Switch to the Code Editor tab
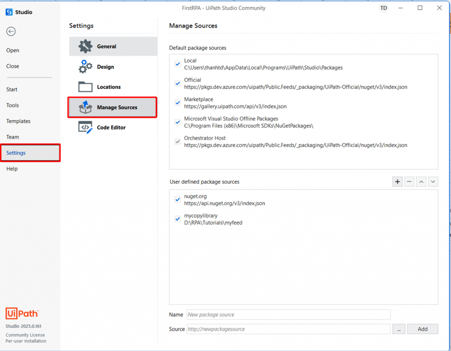This screenshot has height=351, width=451. (x=113, y=127)
